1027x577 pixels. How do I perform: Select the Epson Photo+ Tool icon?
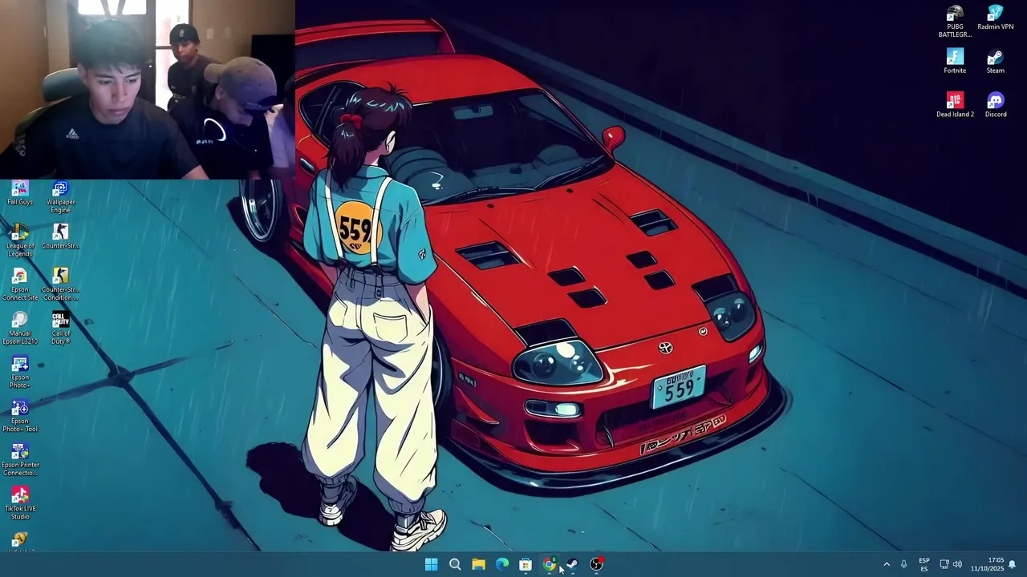pyautogui.click(x=20, y=416)
